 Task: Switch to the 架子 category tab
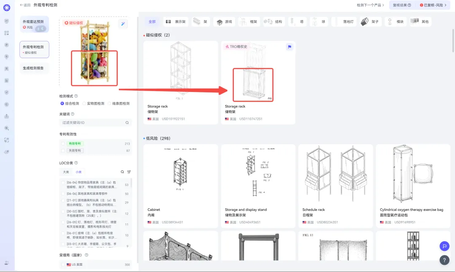(371, 22)
